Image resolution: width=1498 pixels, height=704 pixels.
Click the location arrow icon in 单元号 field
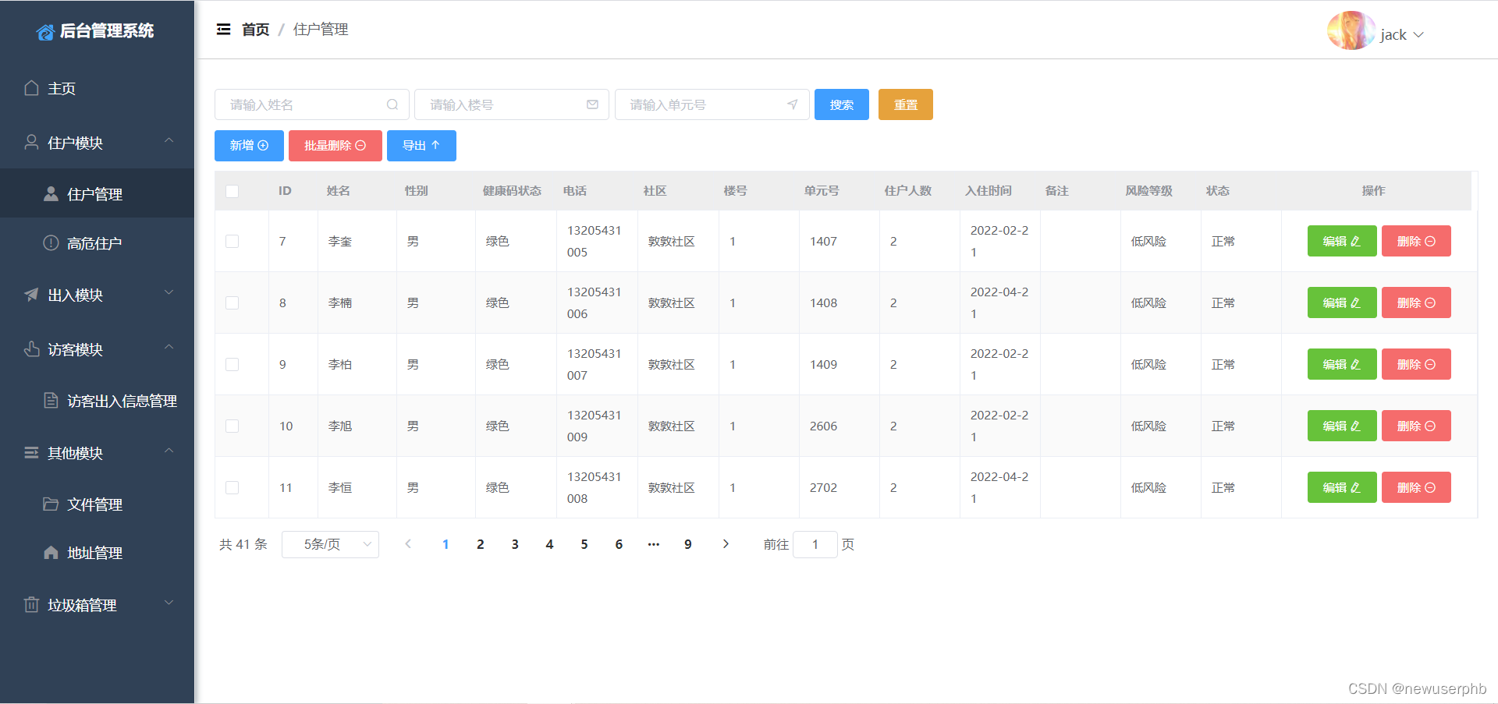click(x=793, y=104)
